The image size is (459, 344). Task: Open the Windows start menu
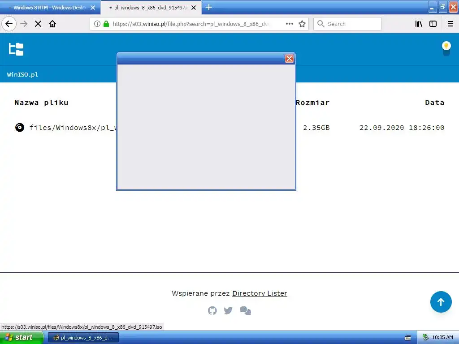21,337
